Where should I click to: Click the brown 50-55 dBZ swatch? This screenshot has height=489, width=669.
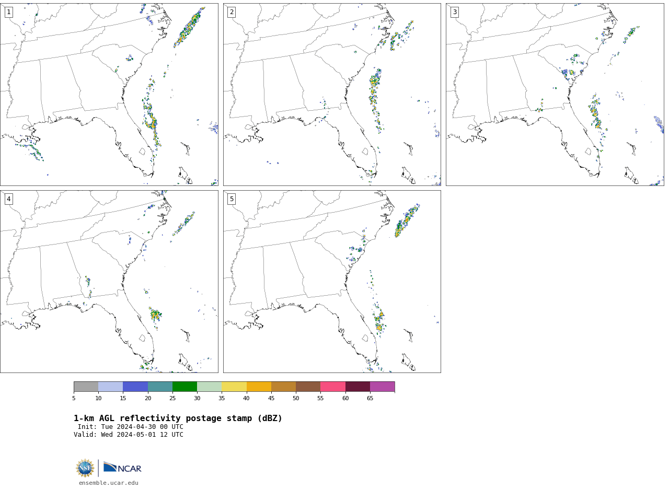[x=308, y=387]
